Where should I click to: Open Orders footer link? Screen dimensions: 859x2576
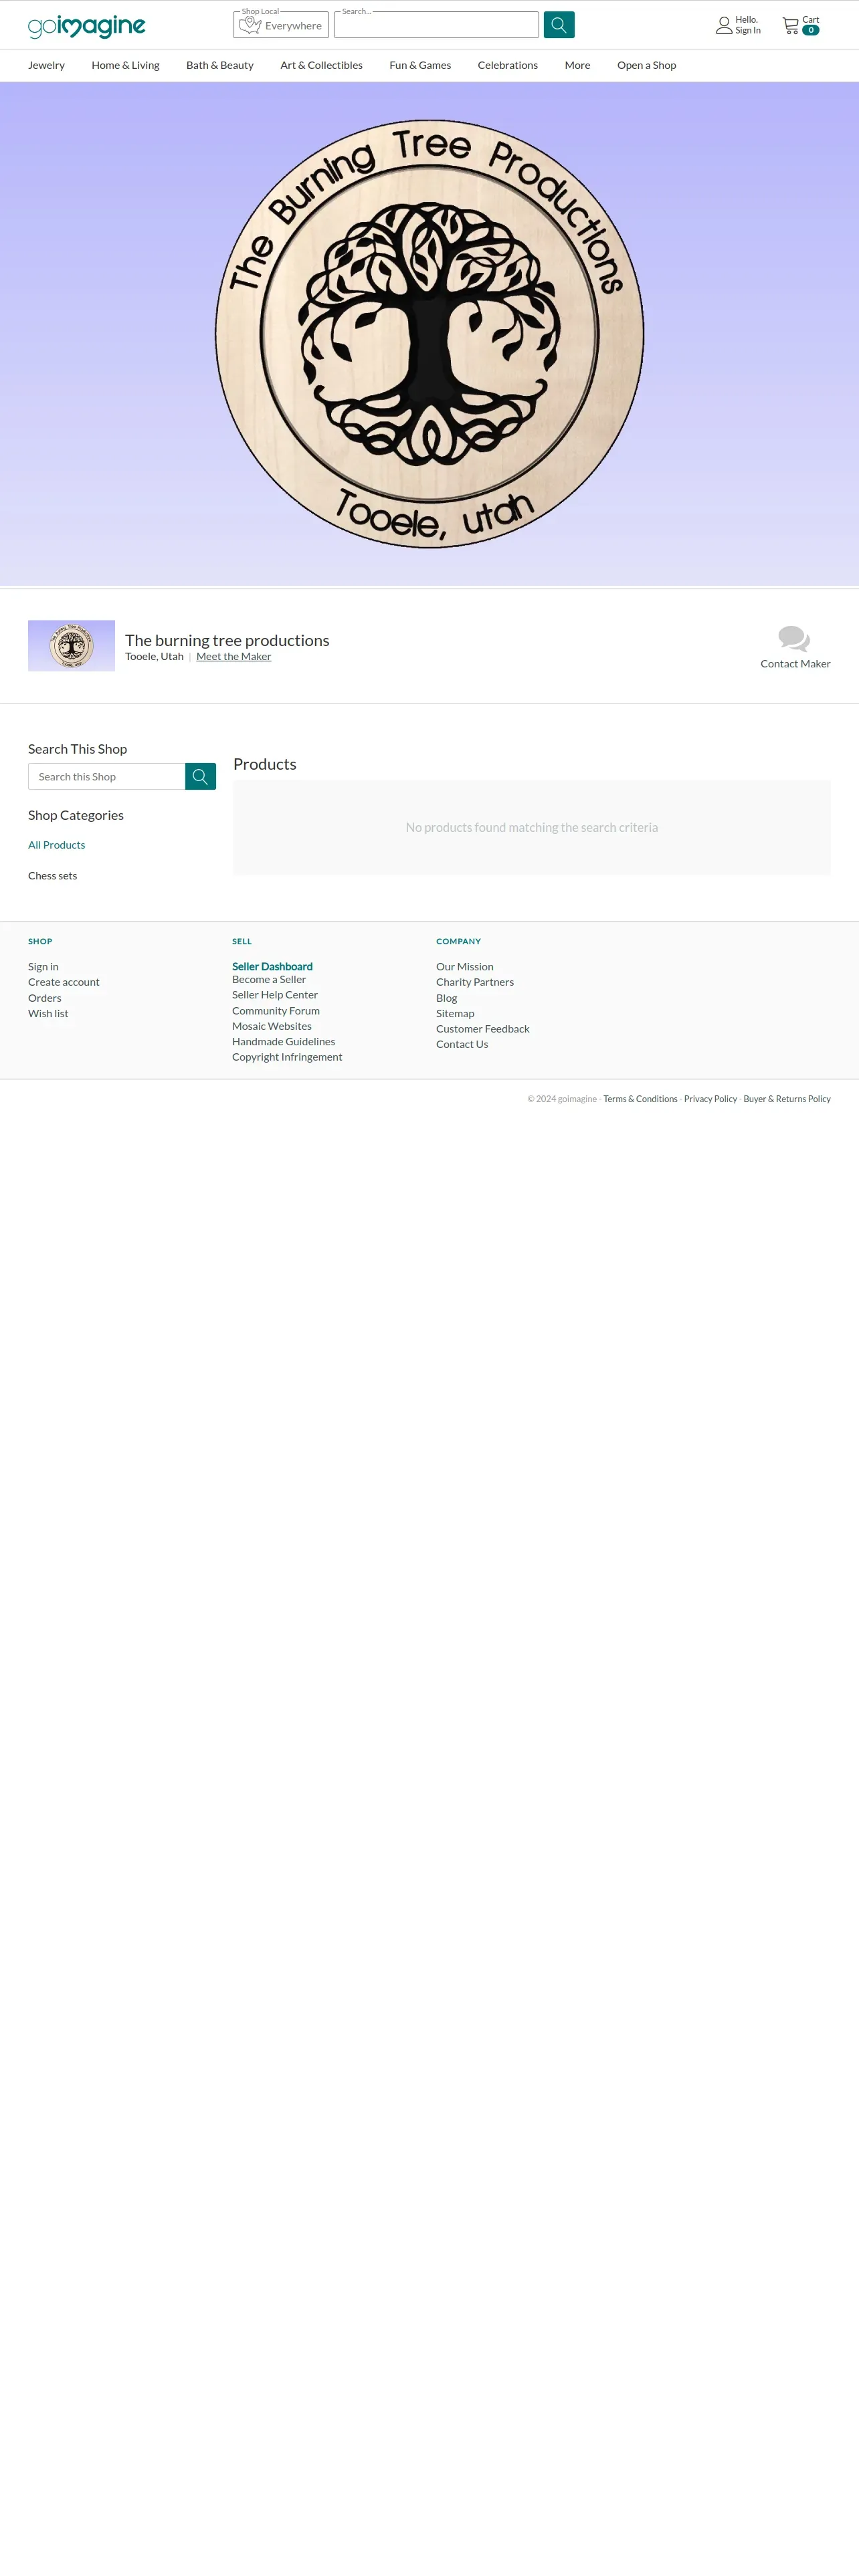(x=45, y=998)
